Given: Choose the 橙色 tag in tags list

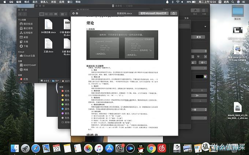Looking at the screenshot, I should 66,96.
